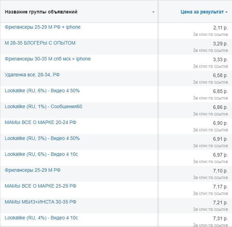Open ad group "М 28-35 БЛОГЕРЫ С ОПЫТОМ"
This screenshot has height=227, width=232.
coord(40,43)
